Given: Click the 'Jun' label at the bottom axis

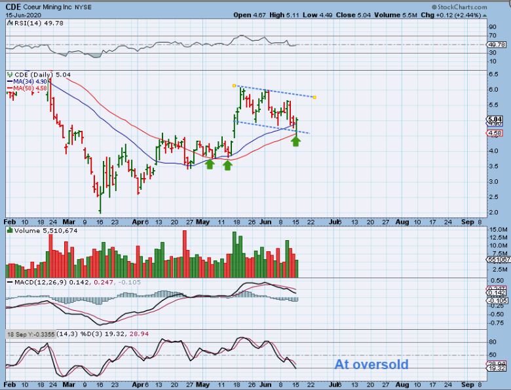Looking at the screenshot, I should [265, 385].
